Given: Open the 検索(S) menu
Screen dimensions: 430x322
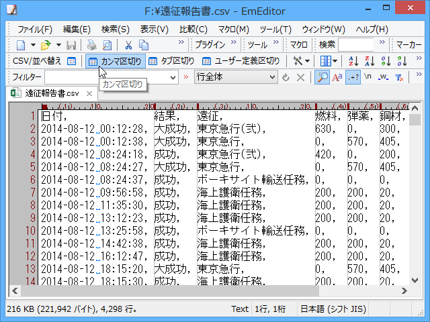Looking at the screenshot, I should point(116,30).
